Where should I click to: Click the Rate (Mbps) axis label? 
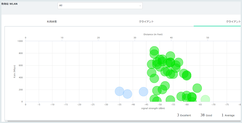(x=15, y=71)
